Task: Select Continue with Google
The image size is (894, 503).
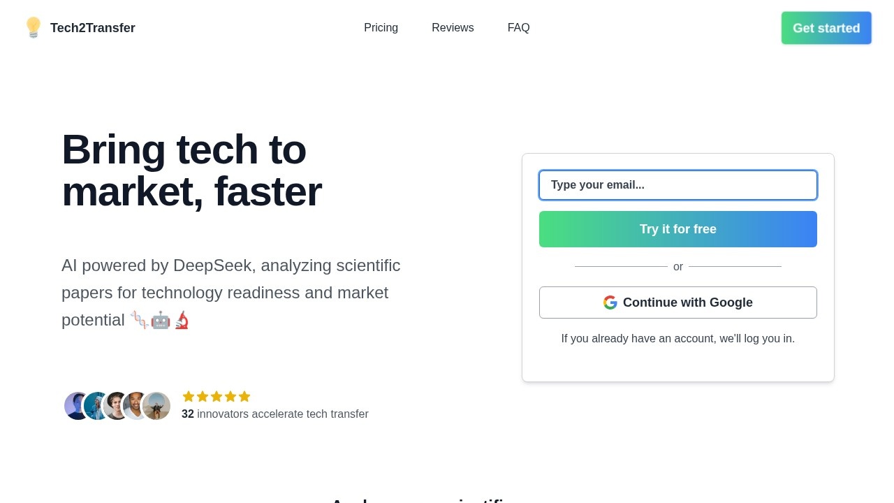Action: [x=678, y=302]
